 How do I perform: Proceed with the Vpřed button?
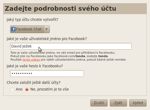138,103
